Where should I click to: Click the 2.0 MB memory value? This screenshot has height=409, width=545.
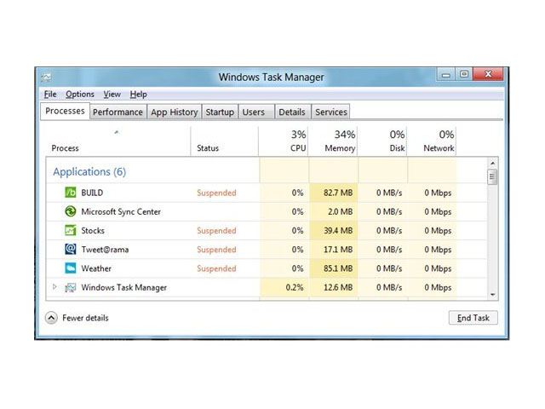340,212
